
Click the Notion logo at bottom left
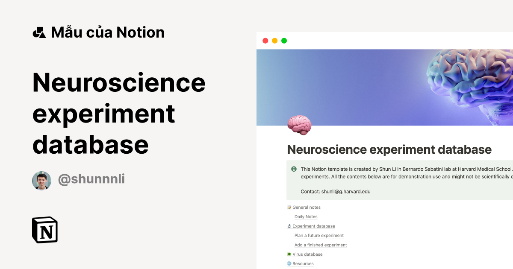point(45,230)
